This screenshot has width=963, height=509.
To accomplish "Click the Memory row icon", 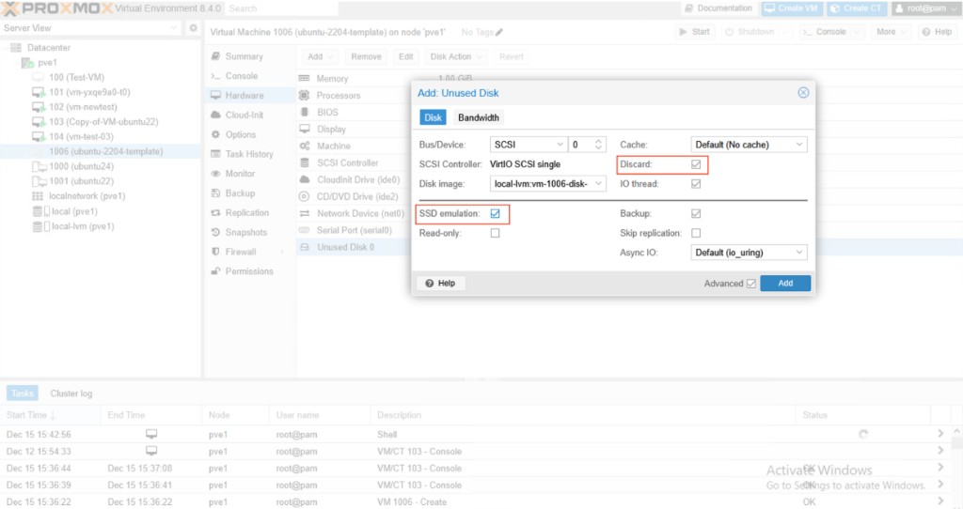I will pos(304,79).
